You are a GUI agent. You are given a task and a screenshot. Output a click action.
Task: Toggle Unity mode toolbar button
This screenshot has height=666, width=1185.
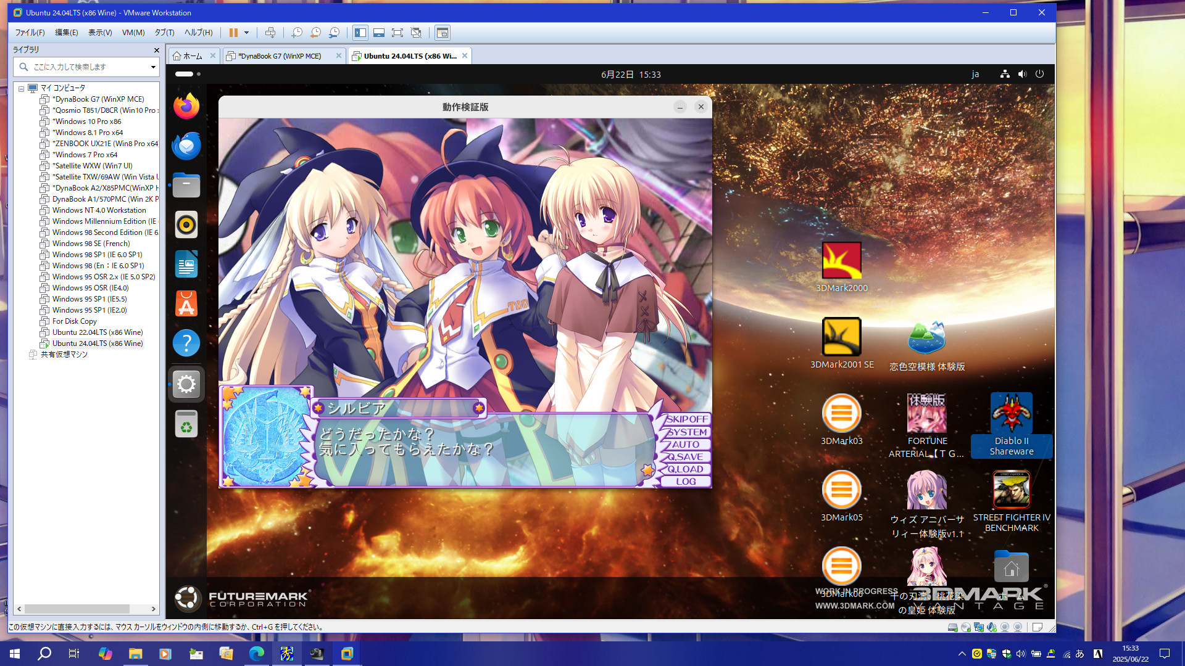pos(416,33)
